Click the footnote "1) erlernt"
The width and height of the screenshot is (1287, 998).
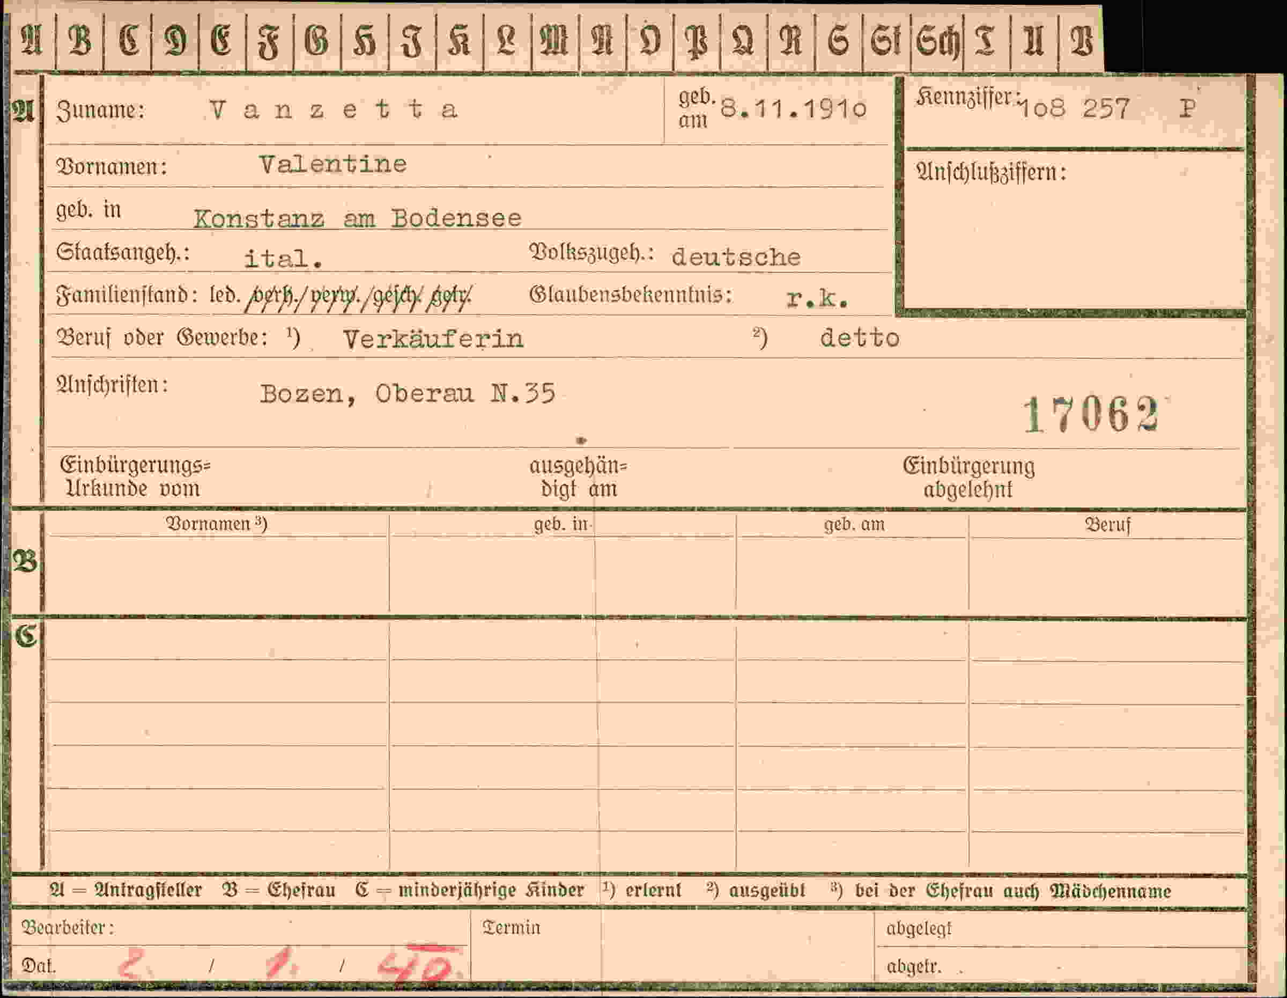[642, 890]
